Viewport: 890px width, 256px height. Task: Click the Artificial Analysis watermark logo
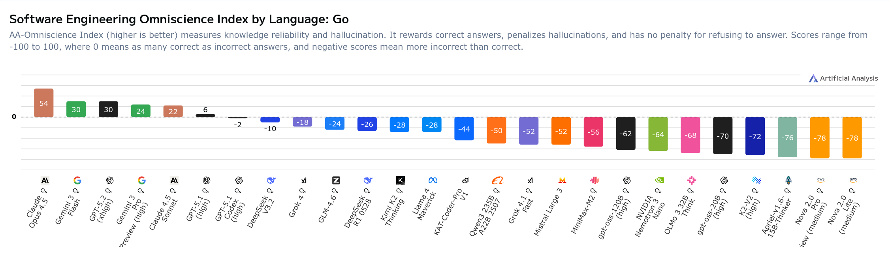(x=813, y=79)
